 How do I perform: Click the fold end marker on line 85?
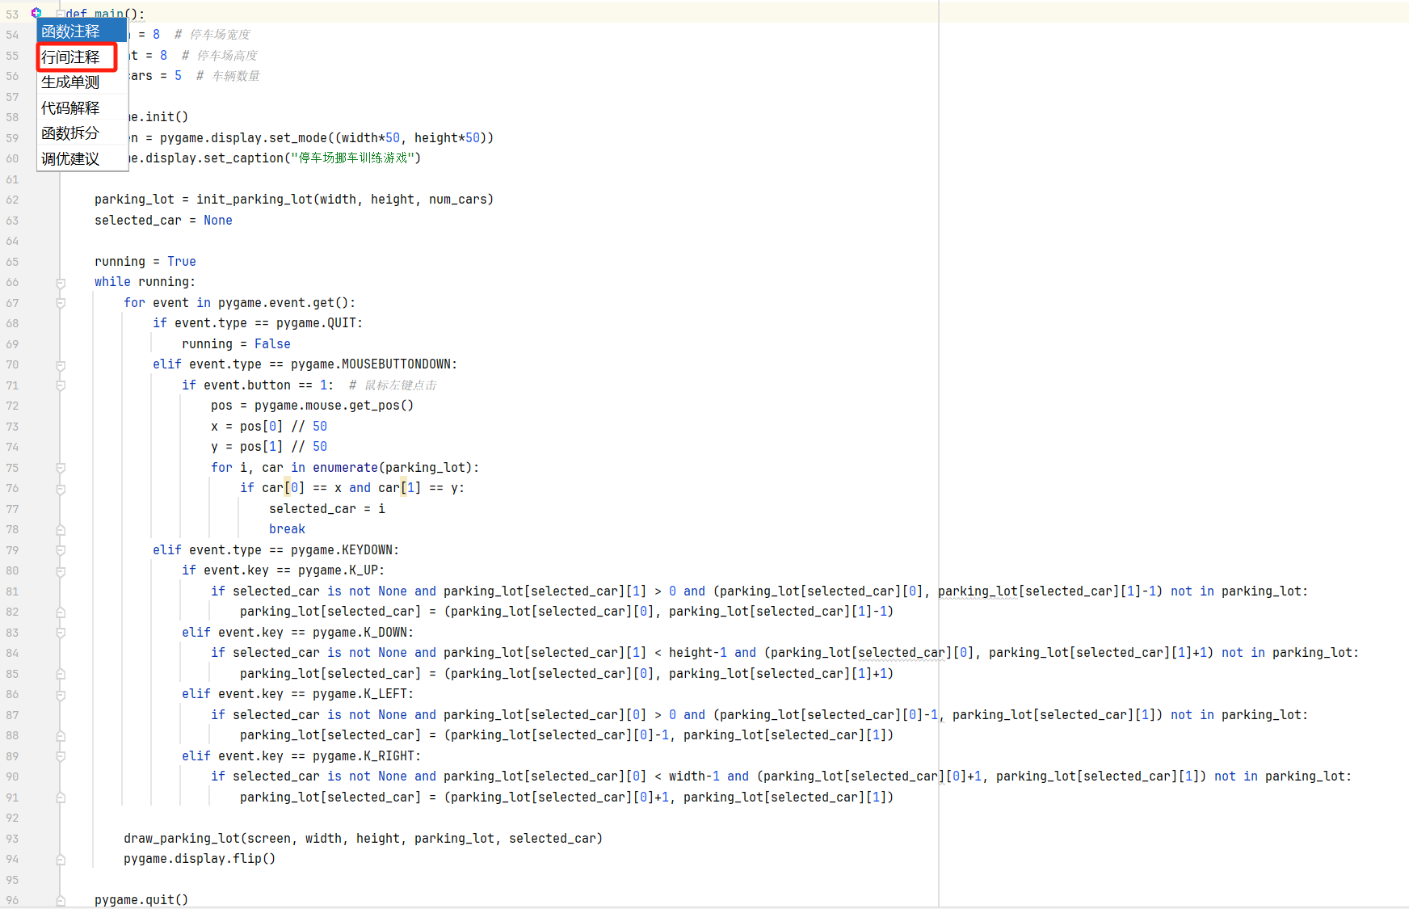(x=61, y=674)
